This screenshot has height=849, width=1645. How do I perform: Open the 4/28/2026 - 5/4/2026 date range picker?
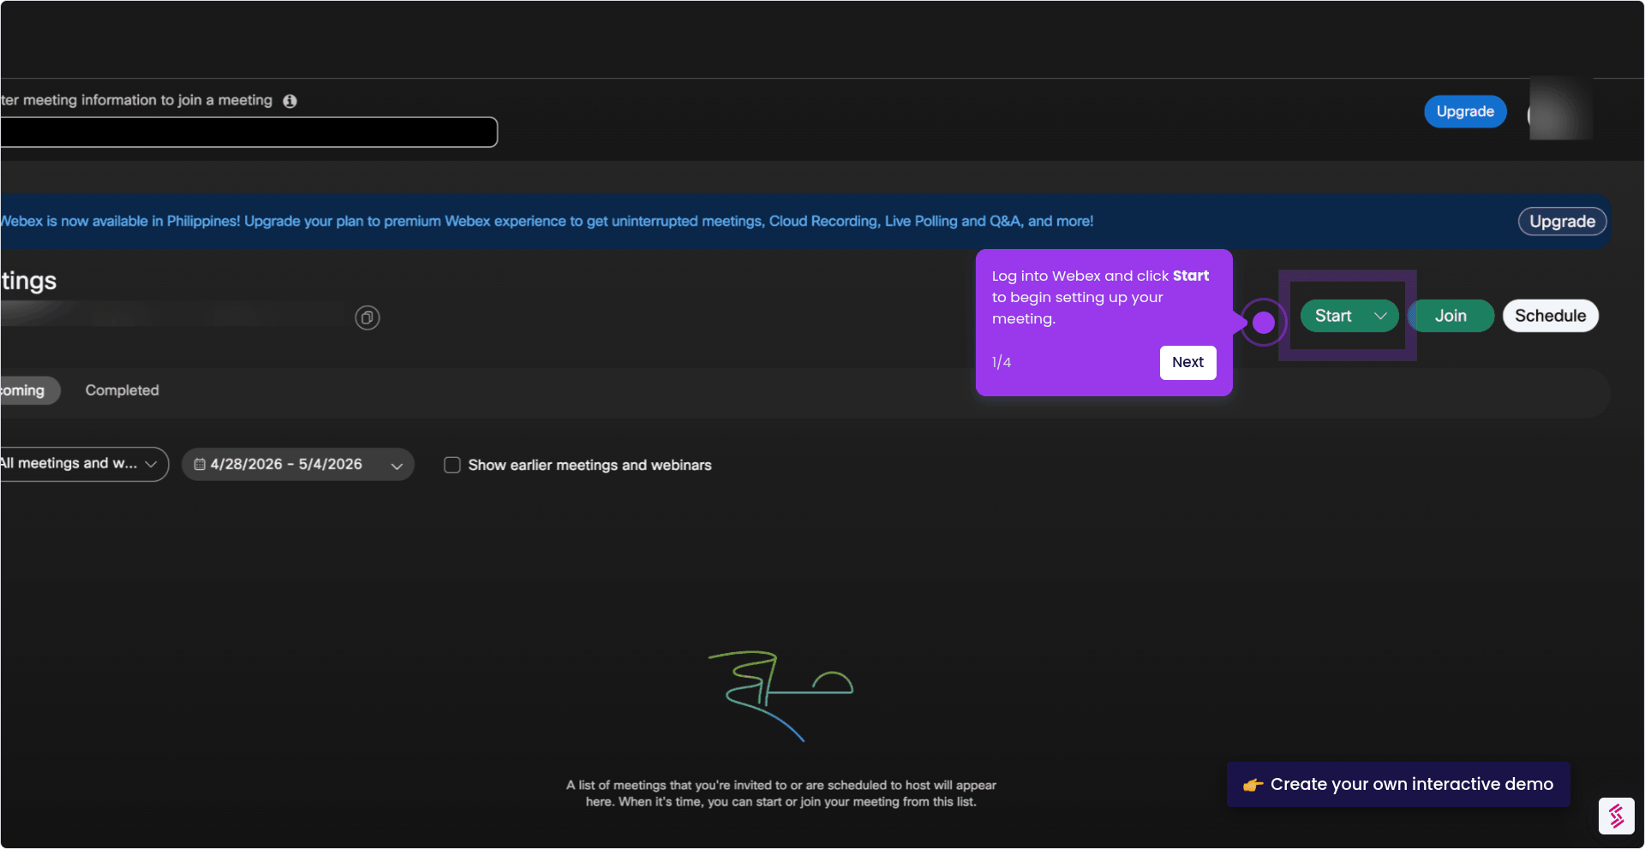point(298,465)
